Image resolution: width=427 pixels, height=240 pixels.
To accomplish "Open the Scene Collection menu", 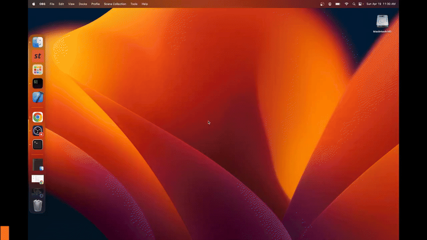I will (x=115, y=4).
